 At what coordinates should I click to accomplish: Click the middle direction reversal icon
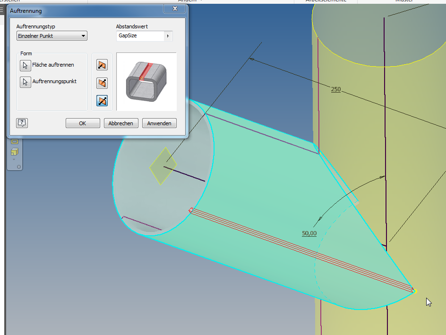click(x=102, y=83)
